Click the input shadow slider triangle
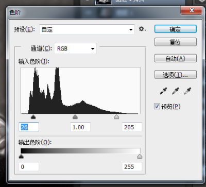206x187 pixels. [x=33, y=117]
